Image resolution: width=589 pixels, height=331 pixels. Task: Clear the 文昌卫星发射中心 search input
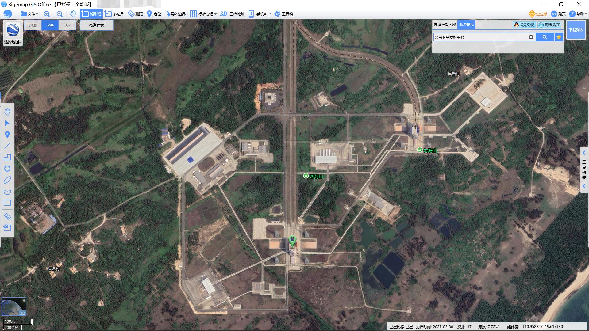tap(531, 37)
